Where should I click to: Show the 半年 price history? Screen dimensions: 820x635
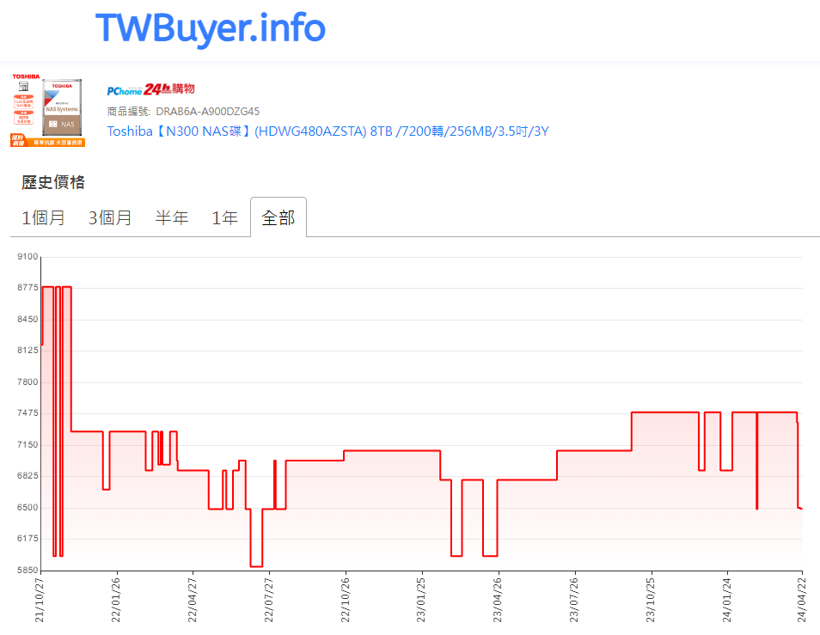172,217
